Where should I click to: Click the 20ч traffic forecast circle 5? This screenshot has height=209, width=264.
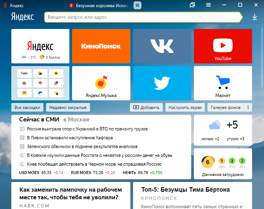coord(222,161)
